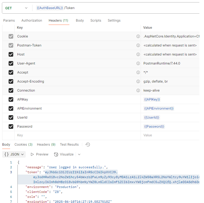Click the keep-alive value
This screenshot has width=204, height=203.
pyautogui.click(x=152, y=90)
